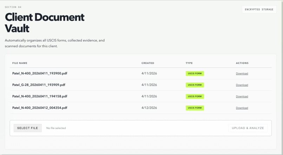Click USCIS FORM tag for Patel_N-400_20260411_193900.pdf
This screenshot has height=155, width=283.
[195, 74]
